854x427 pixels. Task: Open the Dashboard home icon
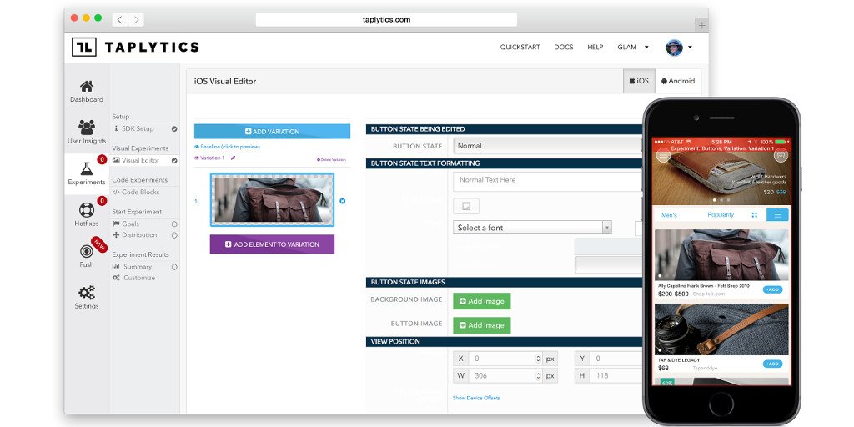87,86
